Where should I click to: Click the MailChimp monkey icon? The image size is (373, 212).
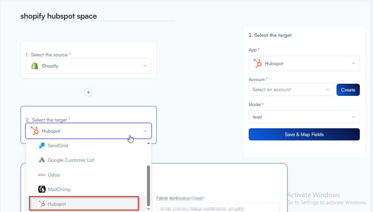(42, 189)
